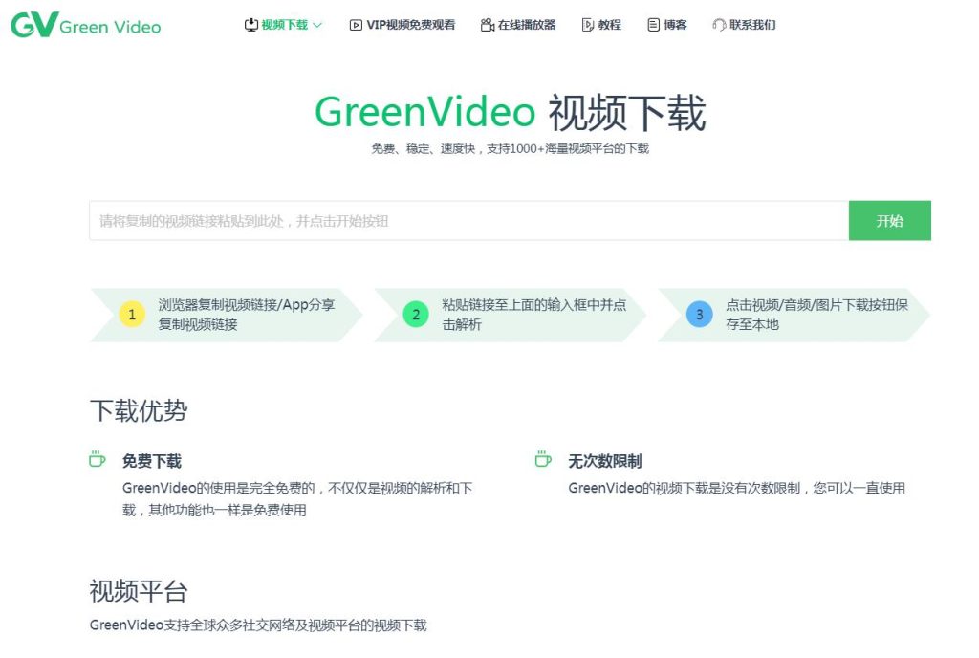Click the play icon beside VIP视频免费观看
The height and width of the screenshot is (658, 979).
(356, 25)
